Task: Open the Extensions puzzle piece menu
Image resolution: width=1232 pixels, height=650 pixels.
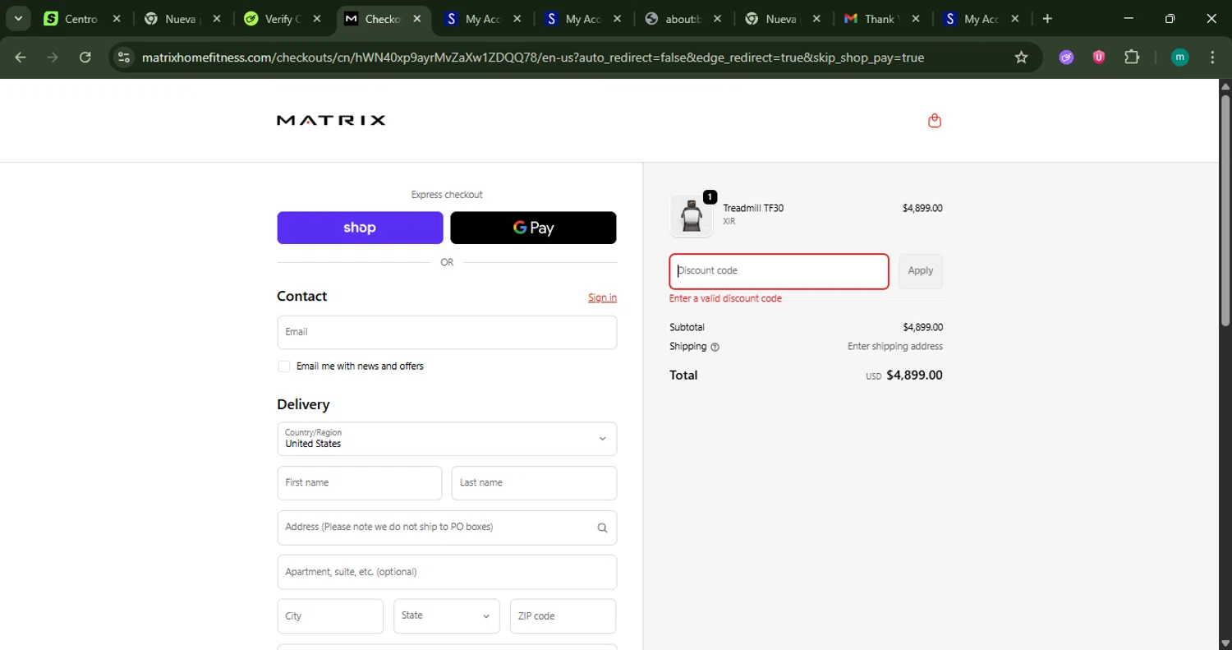Action: tap(1132, 58)
